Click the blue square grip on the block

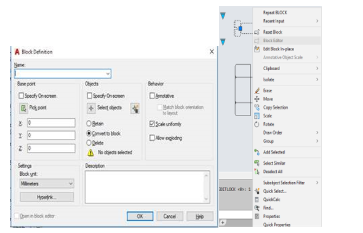(241, 28)
